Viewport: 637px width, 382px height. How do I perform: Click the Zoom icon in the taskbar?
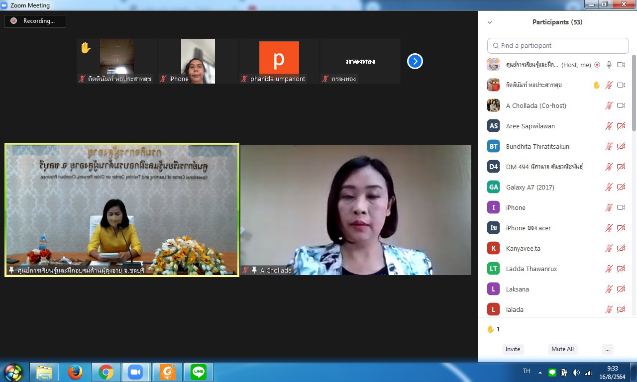point(135,372)
